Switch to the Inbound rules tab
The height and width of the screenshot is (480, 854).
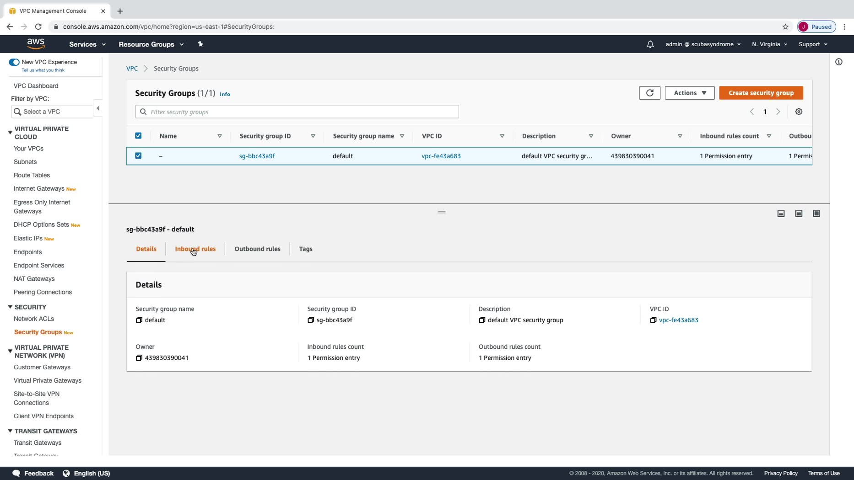click(195, 249)
